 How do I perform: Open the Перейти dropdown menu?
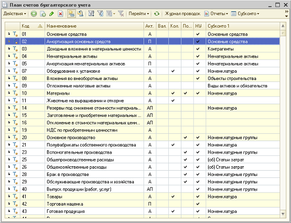coord(139,14)
